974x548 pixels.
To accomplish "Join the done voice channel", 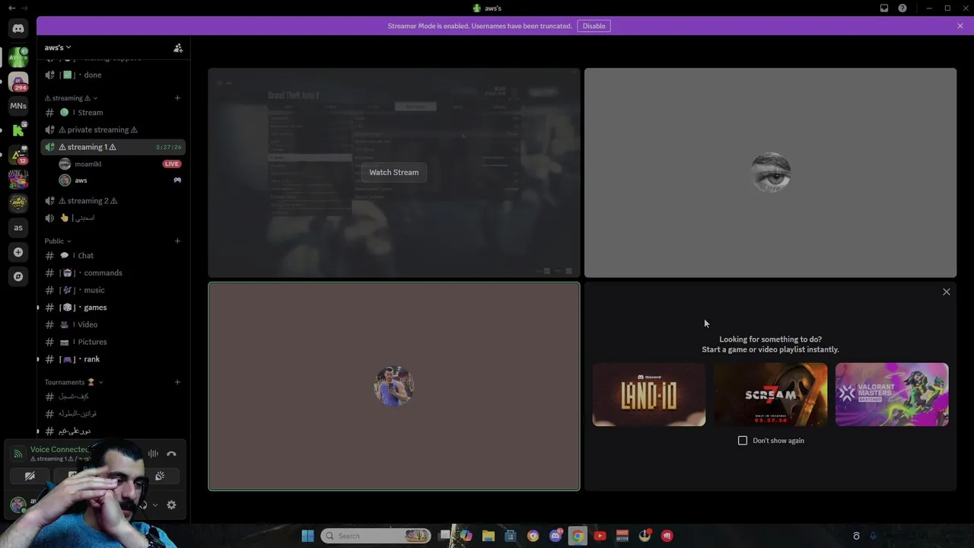I will 113,75.
